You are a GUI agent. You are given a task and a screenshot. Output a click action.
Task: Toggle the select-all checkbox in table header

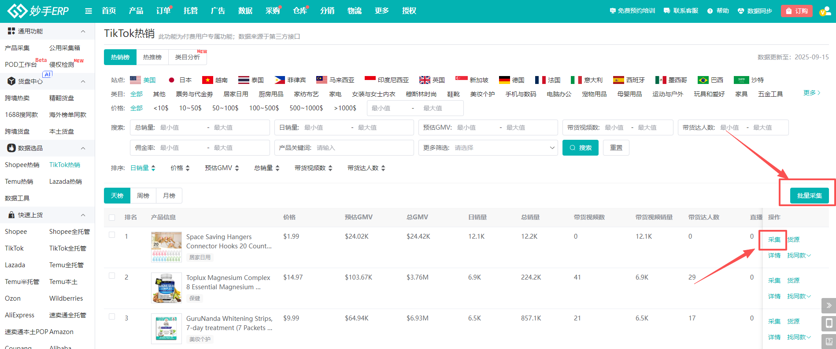[x=112, y=218]
